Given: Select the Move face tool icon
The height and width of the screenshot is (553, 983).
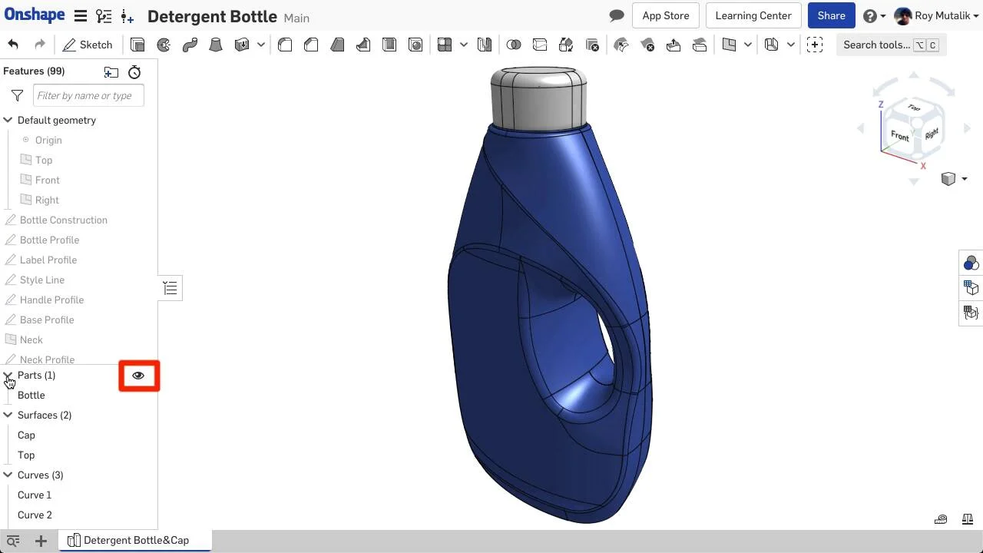Looking at the screenshot, I should point(674,45).
